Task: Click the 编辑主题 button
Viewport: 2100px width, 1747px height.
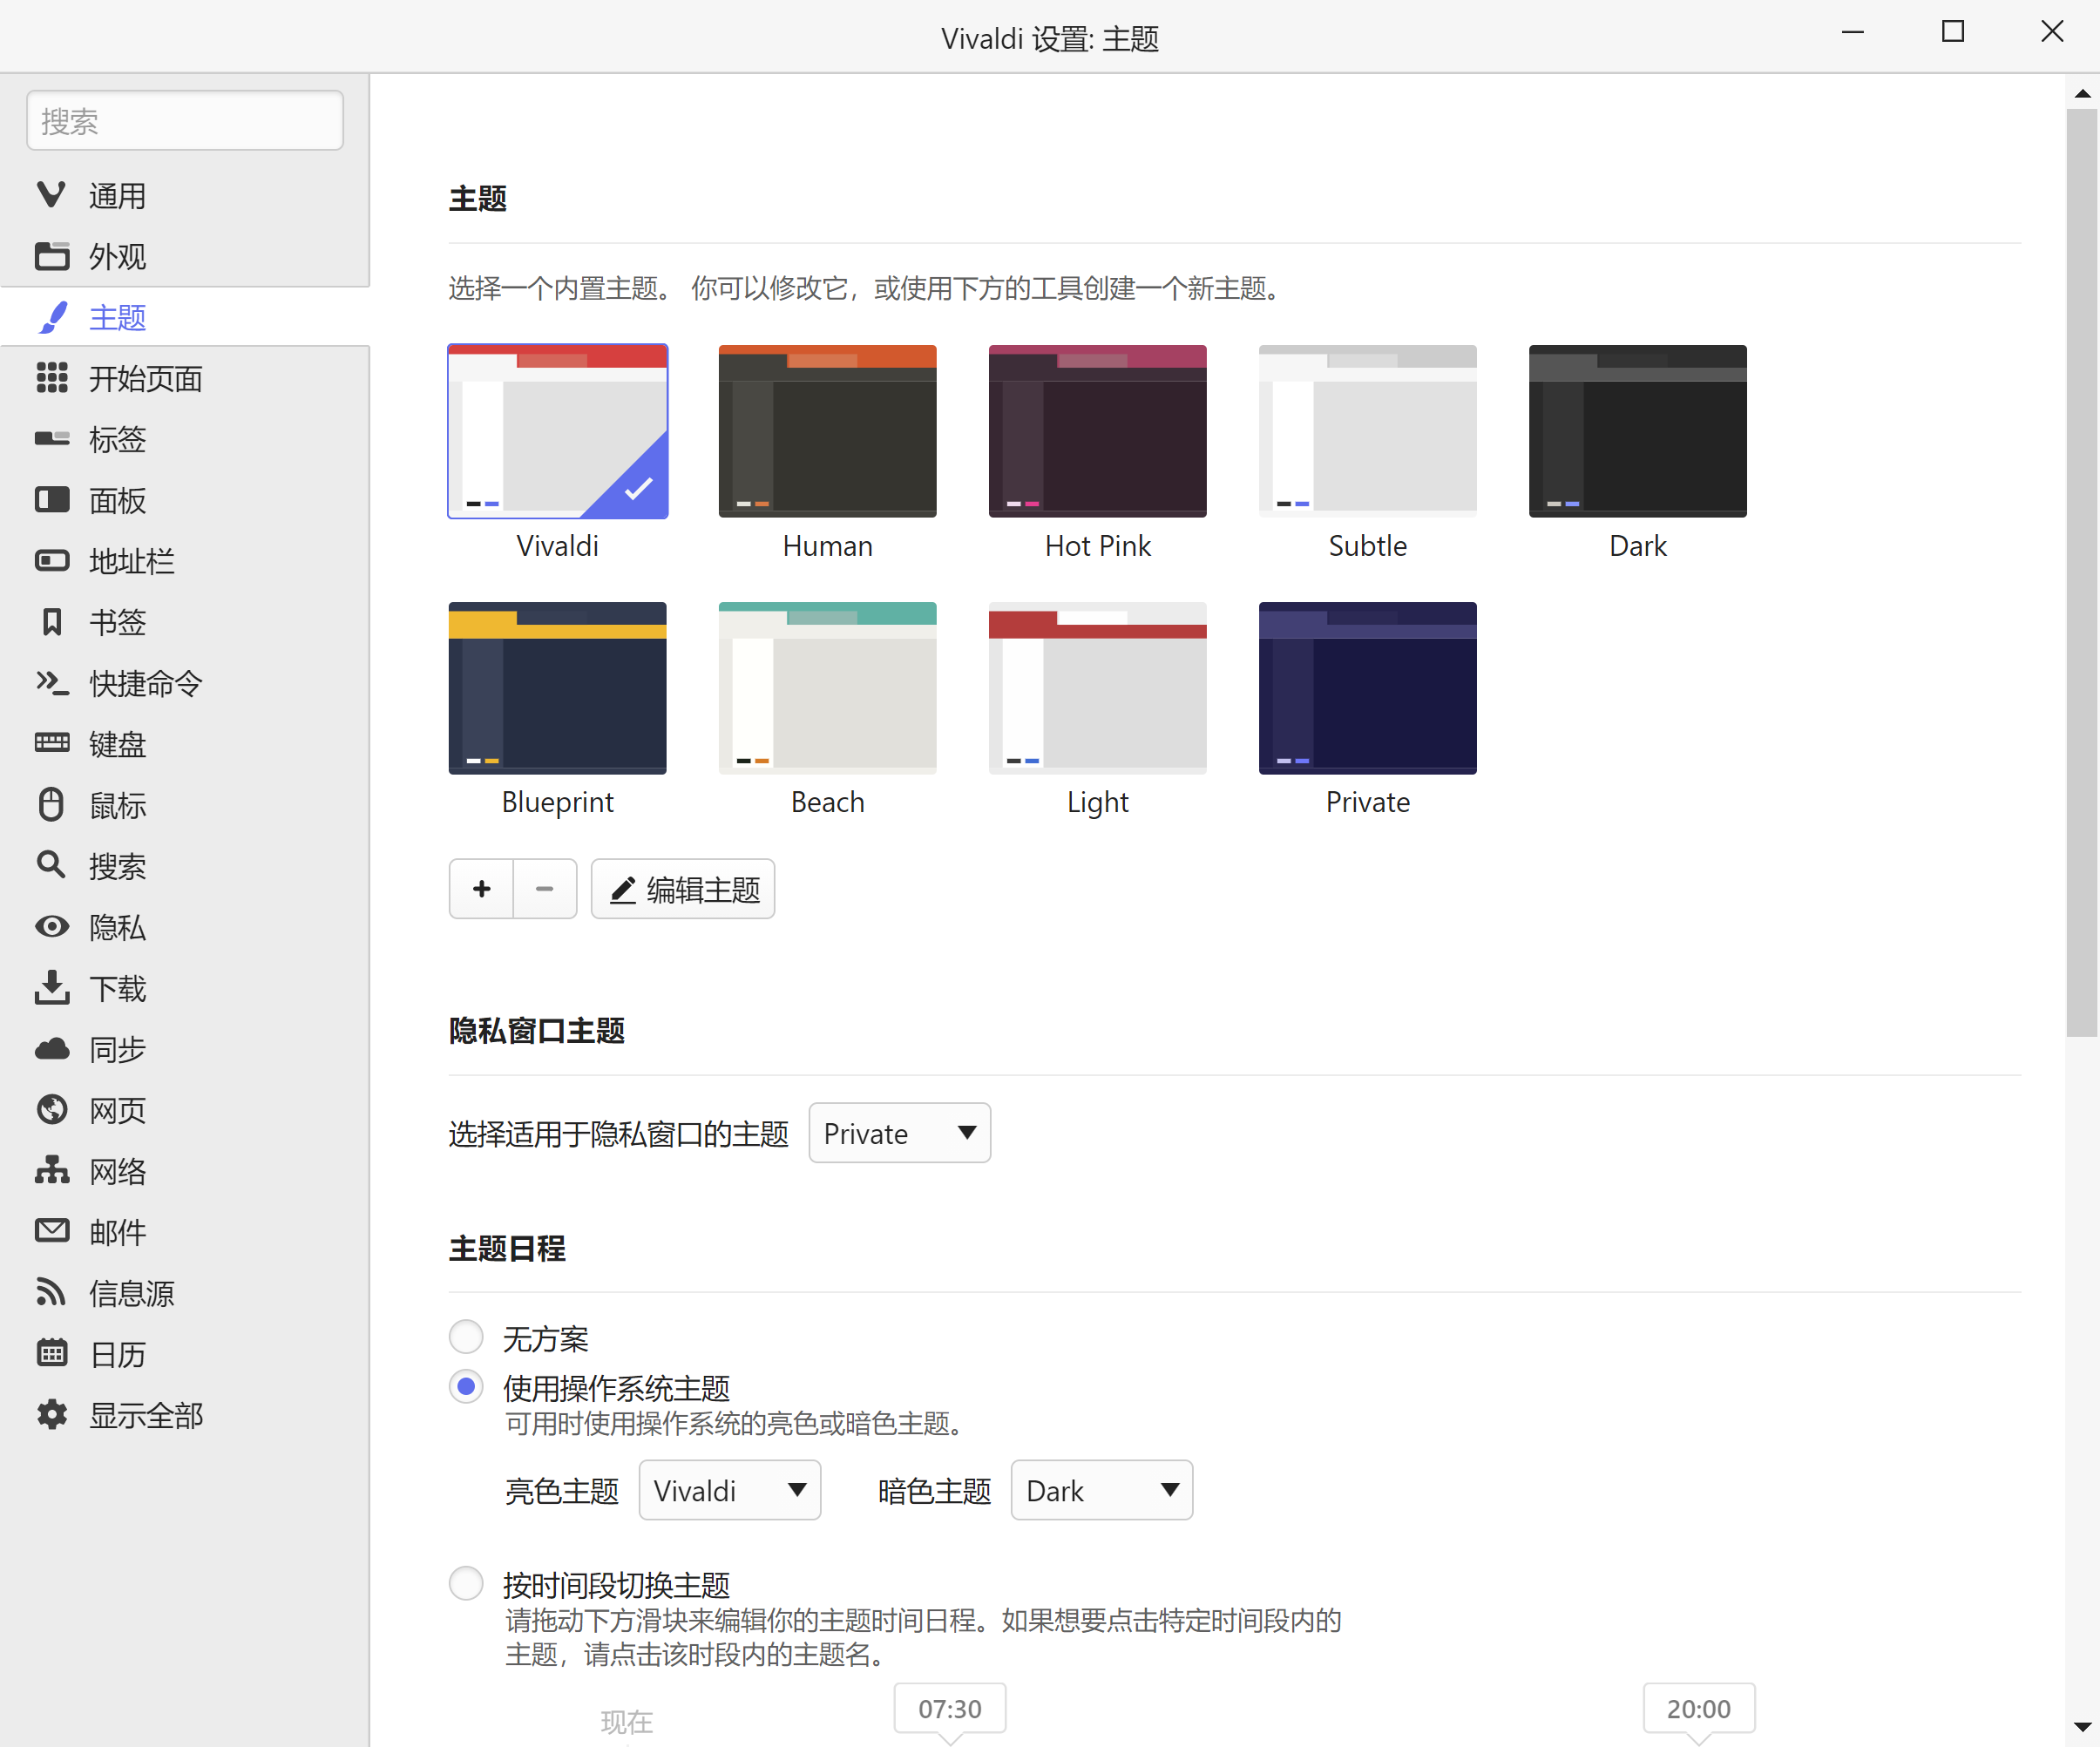Action: [683, 889]
